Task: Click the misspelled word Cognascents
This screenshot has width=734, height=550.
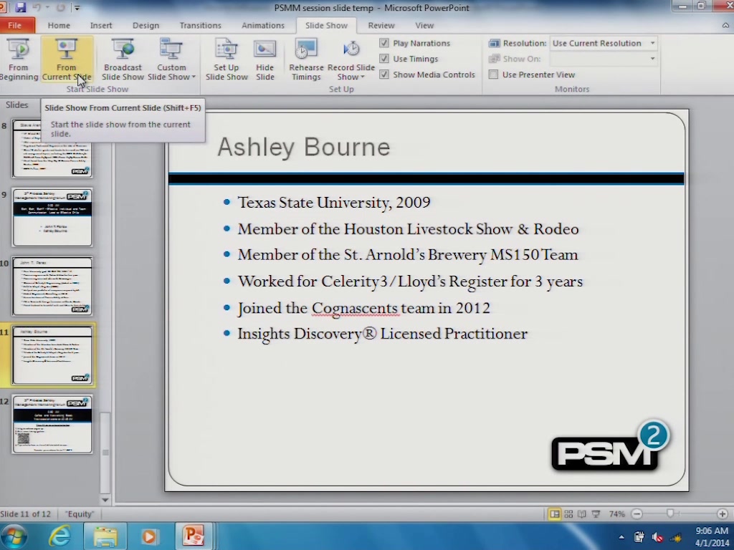Action: (355, 308)
